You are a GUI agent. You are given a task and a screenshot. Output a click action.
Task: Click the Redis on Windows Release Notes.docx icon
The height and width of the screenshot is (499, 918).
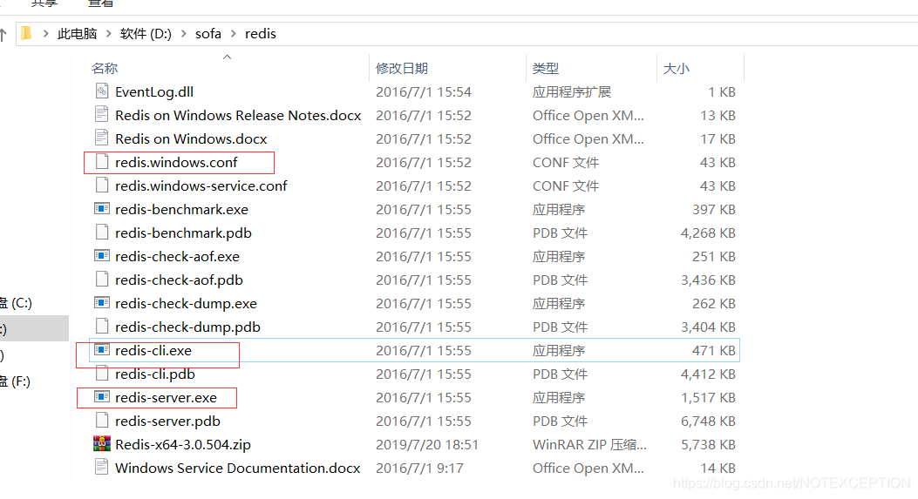[x=102, y=115]
